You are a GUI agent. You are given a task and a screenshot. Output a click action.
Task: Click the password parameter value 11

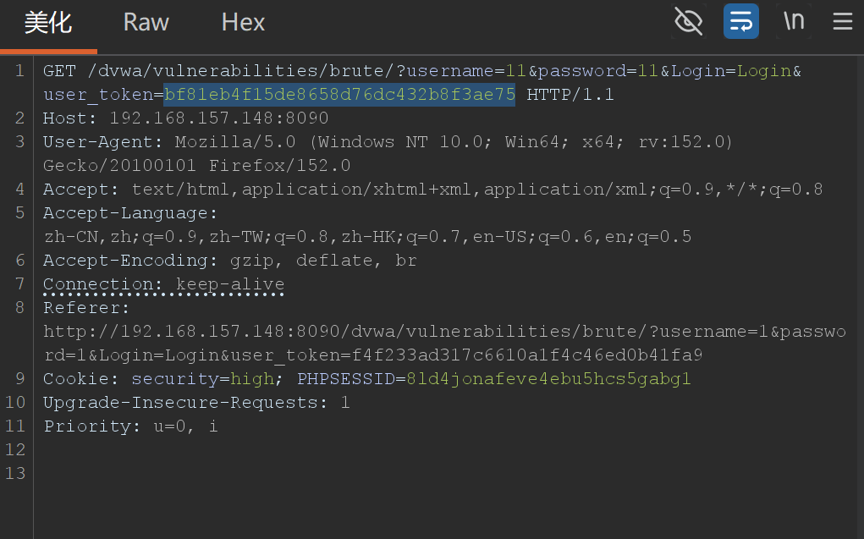coord(648,70)
